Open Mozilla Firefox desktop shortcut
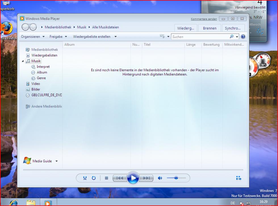Image resolution: width=278 pixels, height=206 pixels. [8, 30]
